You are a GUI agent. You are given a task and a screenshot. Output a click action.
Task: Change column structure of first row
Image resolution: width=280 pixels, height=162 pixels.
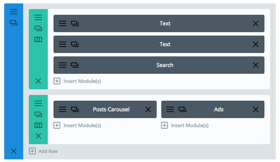[38, 39]
